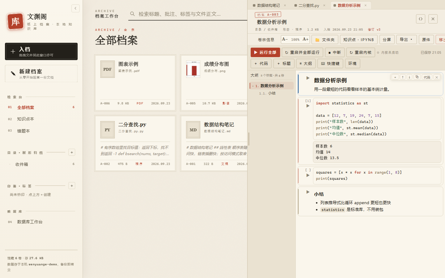
Task: Click the 卷宗信息 label
Action: (x=266, y=40)
